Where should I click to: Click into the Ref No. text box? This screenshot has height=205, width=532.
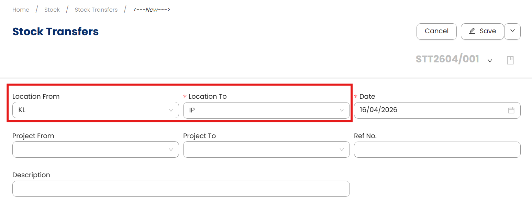[437, 149]
